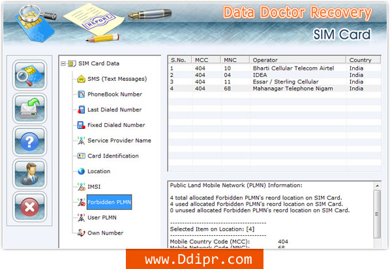The height and width of the screenshot is (269, 390).
Task: Click the SMS envelope icon
Action: click(81, 79)
